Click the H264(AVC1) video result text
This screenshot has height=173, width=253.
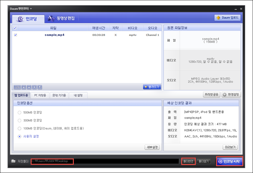(210, 130)
